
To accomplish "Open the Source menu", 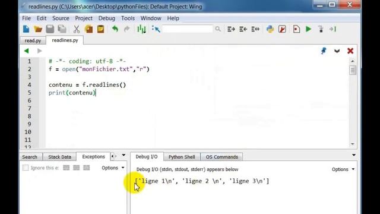I will tap(61, 18).
